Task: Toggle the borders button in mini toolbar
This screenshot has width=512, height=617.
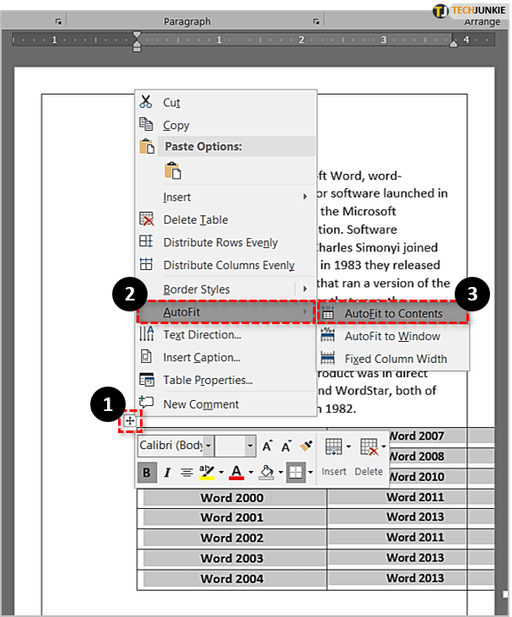Action: (x=295, y=472)
